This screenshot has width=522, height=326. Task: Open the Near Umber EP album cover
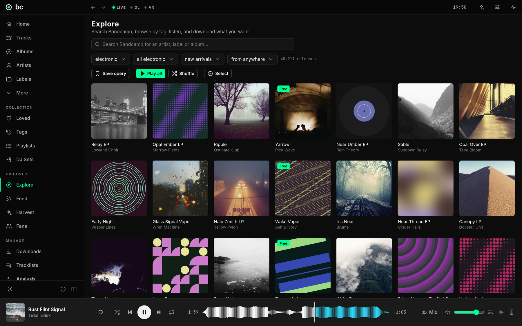(364, 111)
